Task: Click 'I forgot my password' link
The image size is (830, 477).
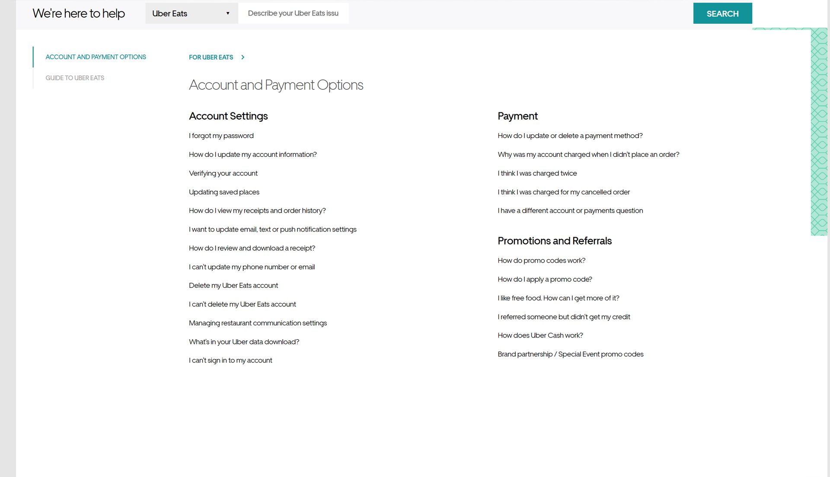Action: [x=221, y=135]
